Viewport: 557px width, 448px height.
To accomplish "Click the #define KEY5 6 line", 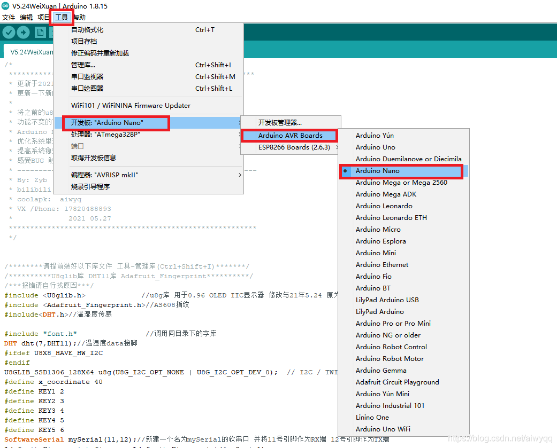I will click(x=34, y=429).
